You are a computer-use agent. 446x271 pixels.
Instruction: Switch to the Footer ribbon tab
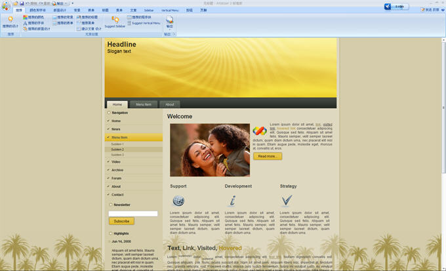pos(203,10)
